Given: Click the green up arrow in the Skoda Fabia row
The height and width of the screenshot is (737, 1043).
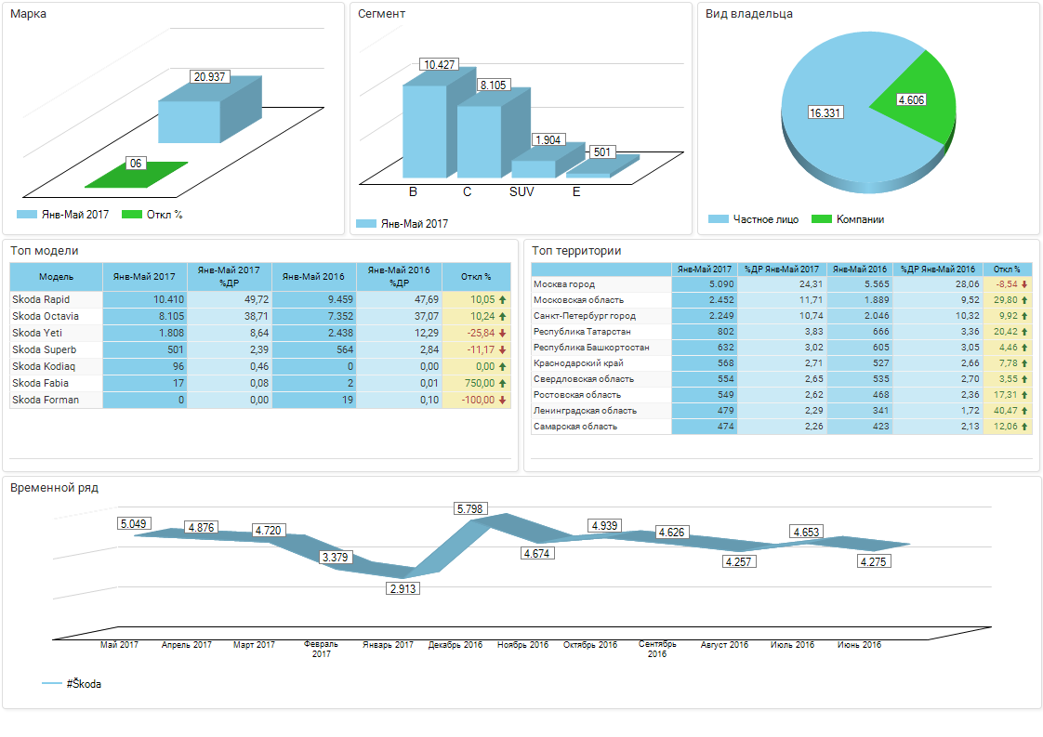Looking at the screenshot, I should pyautogui.click(x=502, y=384).
